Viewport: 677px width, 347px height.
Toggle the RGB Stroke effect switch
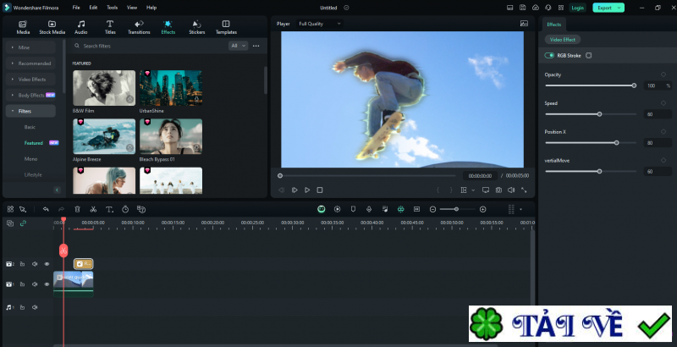coord(550,56)
